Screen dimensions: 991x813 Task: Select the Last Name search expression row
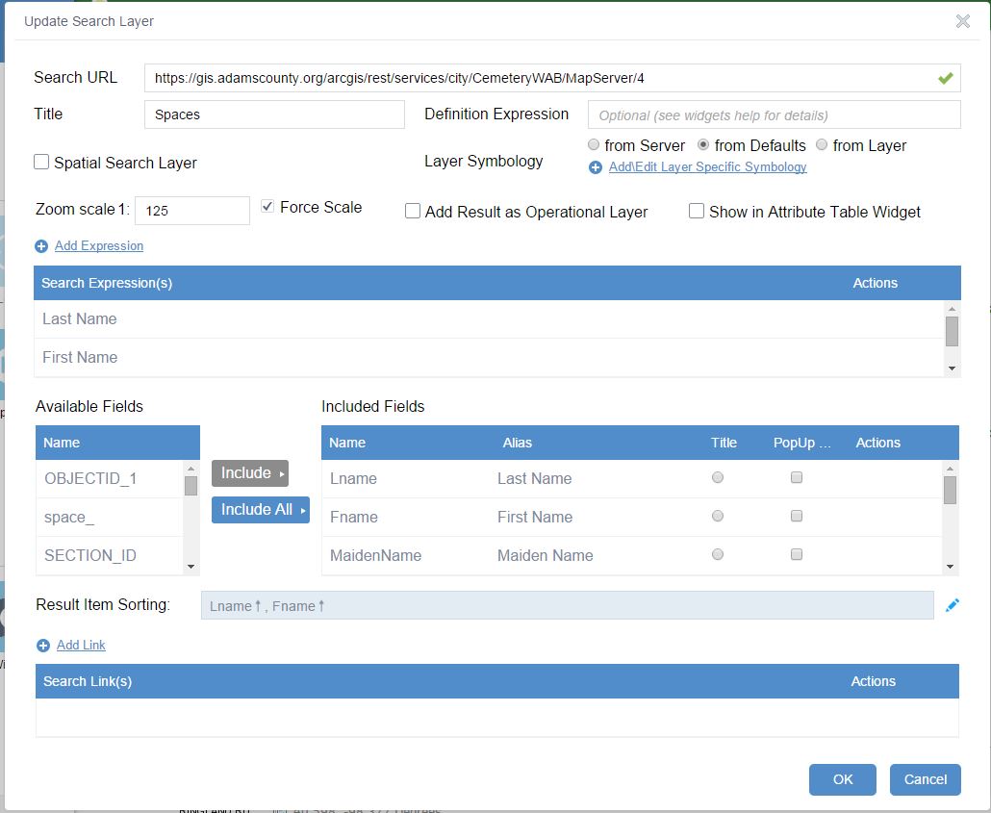click(x=489, y=319)
